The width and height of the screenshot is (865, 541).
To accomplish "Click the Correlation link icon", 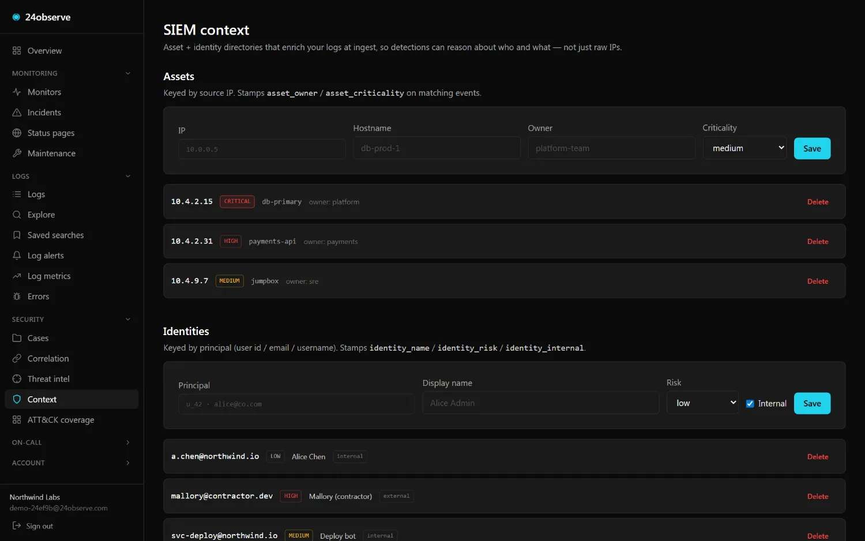I will coord(17,359).
